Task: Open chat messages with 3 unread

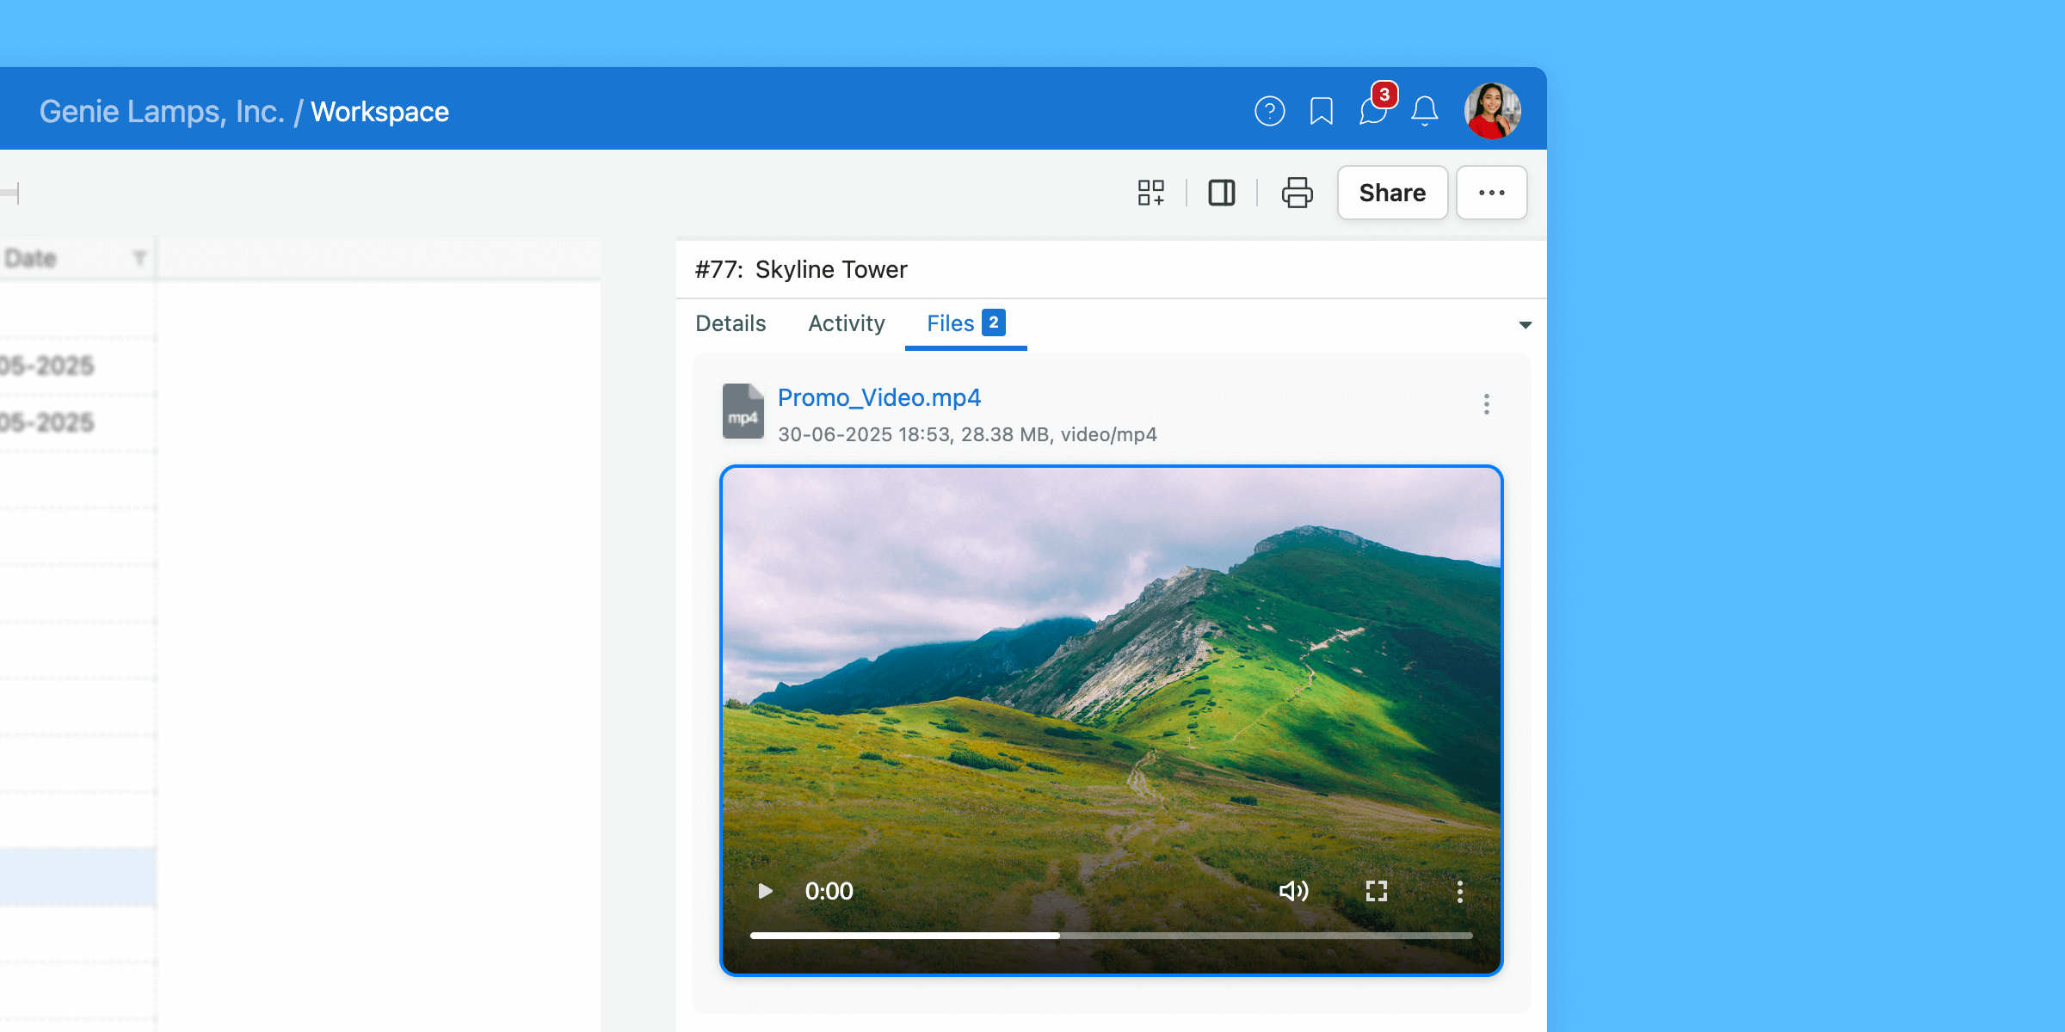Action: click(x=1373, y=111)
